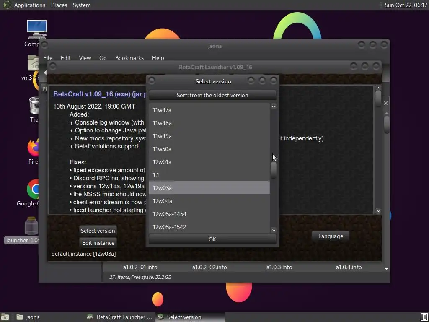Open the Edit menu in jsons window
The image size is (429, 322).
coord(66,58)
